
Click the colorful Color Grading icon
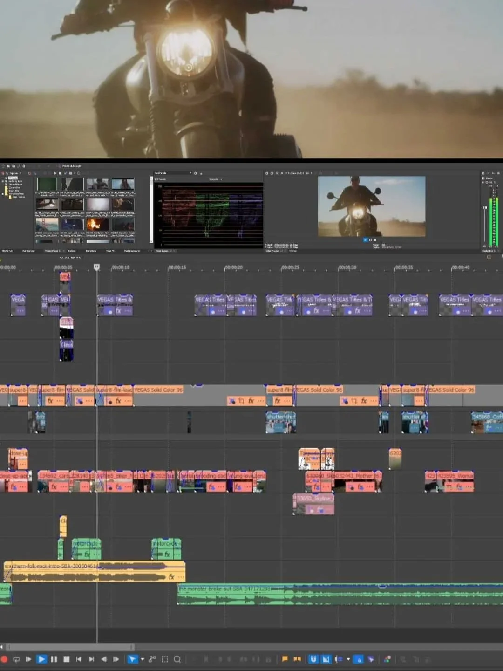pos(387,659)
